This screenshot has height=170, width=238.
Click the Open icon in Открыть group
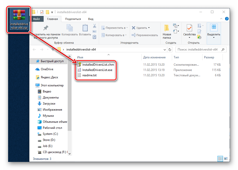point(199,26)
